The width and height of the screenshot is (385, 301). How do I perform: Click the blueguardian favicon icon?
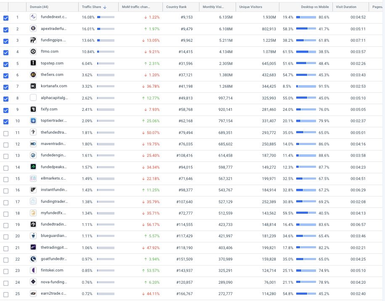pos(33,236)
